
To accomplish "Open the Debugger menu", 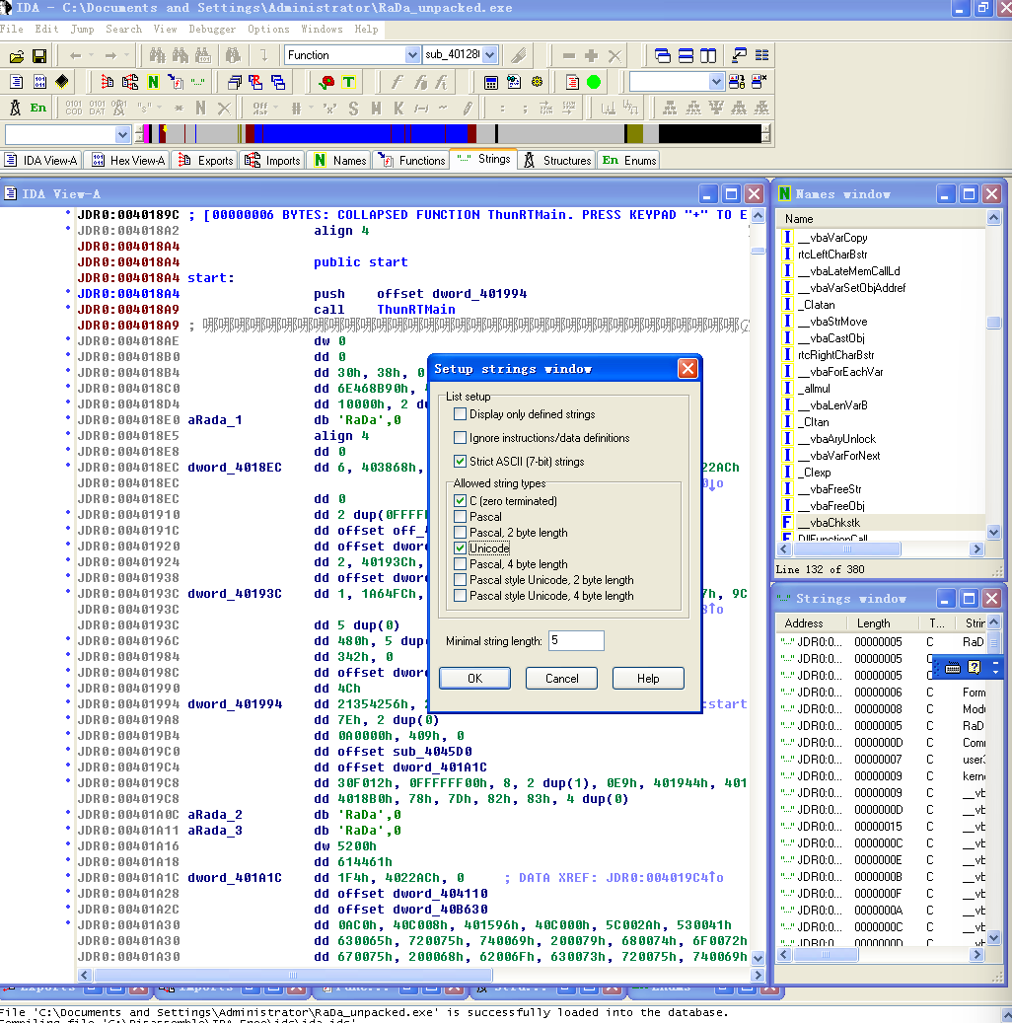I will [x=212, y=30].
